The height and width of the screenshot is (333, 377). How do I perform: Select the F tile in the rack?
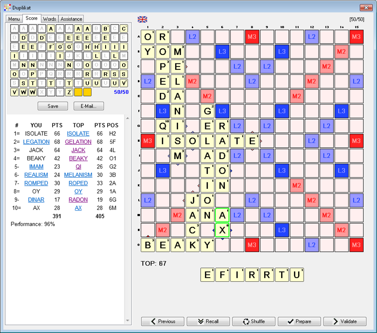[x=222, y=275]
